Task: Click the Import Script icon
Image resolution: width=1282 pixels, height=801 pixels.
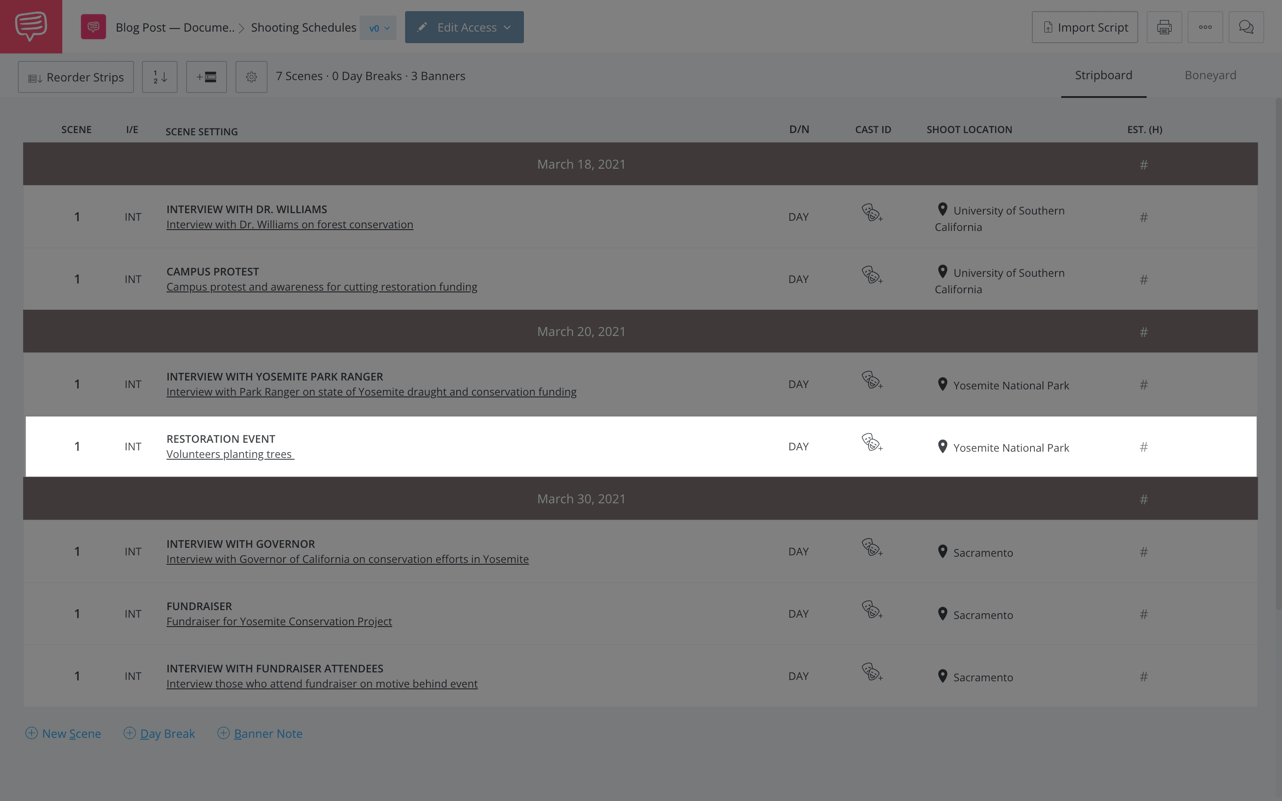Action: [x=1047, y=27]
